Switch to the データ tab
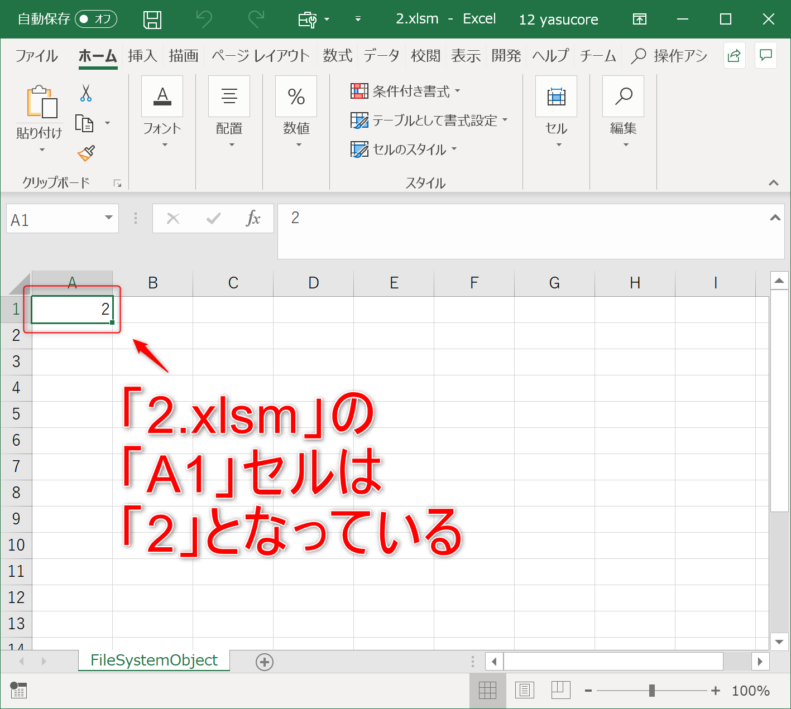791x709 pixels. point(382,56)
